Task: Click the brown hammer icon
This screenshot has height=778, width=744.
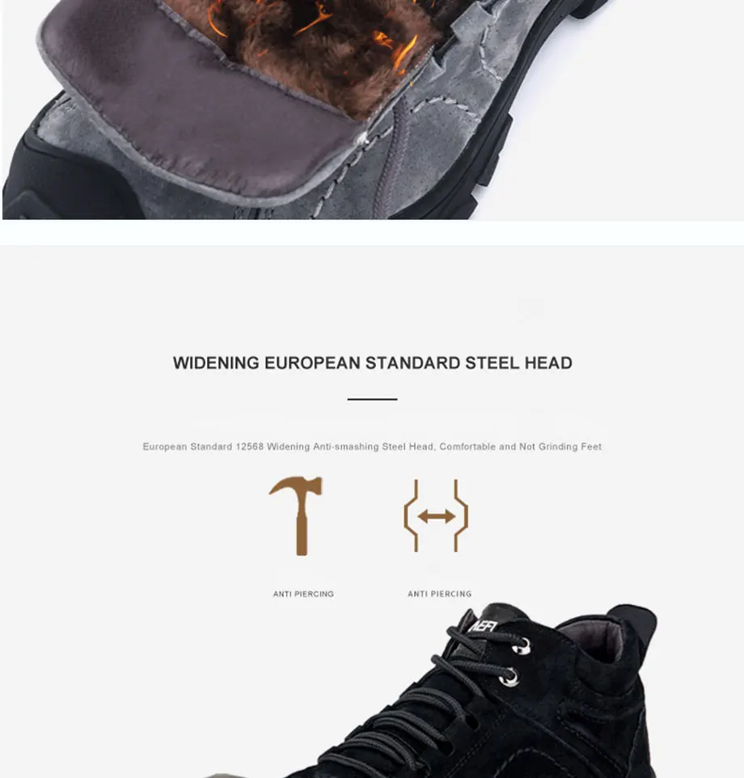Action: (296, 516)
